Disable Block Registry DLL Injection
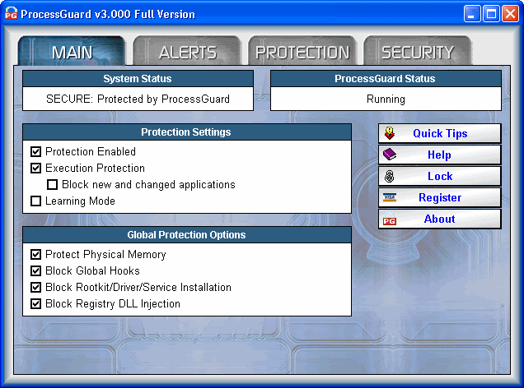 35,303
